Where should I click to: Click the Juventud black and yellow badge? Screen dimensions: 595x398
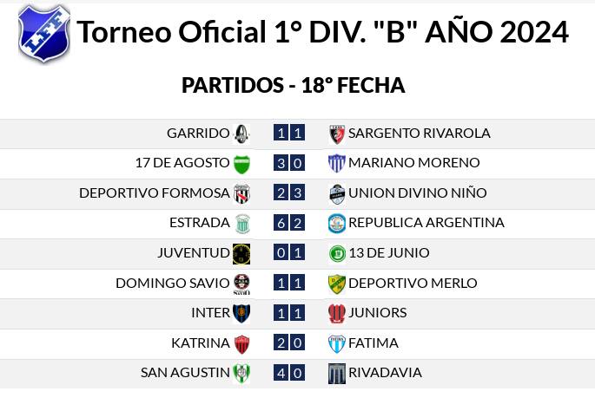[241, 254]
